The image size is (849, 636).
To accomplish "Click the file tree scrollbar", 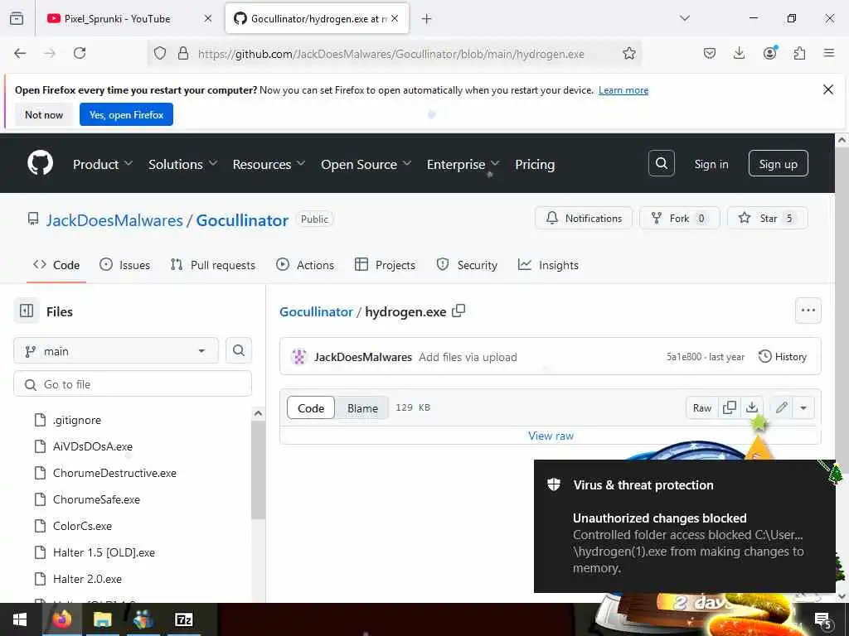I will tap(259, 470).
